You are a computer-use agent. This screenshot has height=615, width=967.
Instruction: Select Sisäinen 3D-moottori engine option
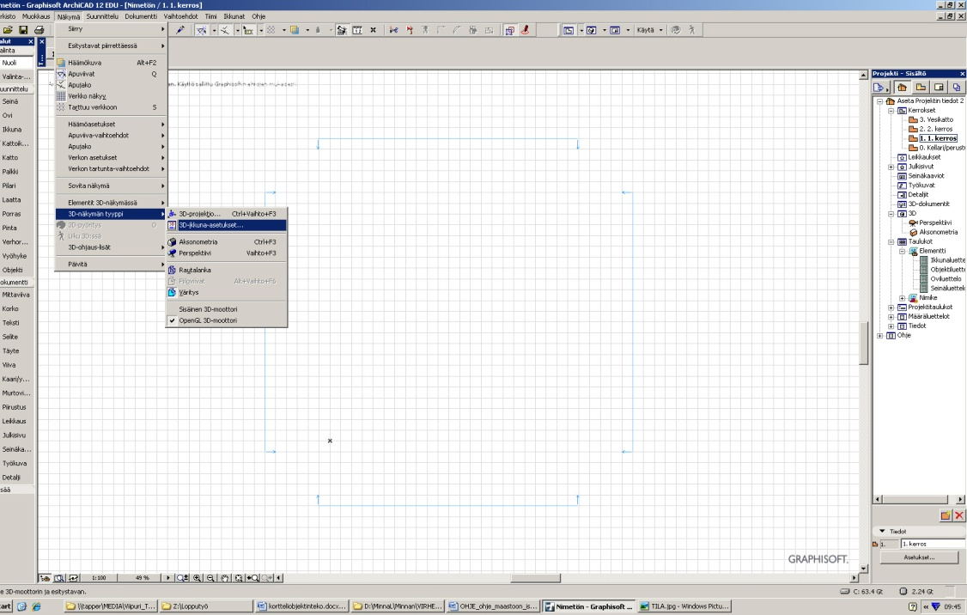pyautogui.click(x=227, y=309)
